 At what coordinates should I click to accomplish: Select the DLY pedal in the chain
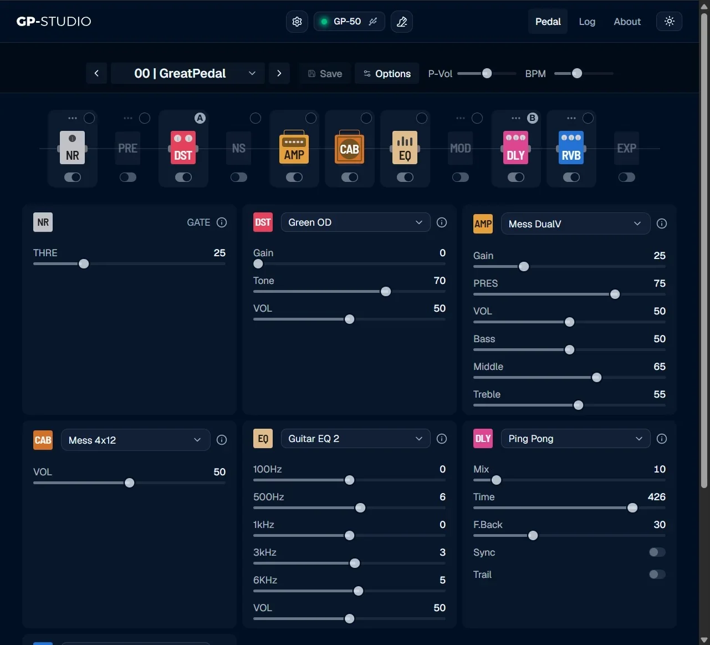tap(516, 148)
